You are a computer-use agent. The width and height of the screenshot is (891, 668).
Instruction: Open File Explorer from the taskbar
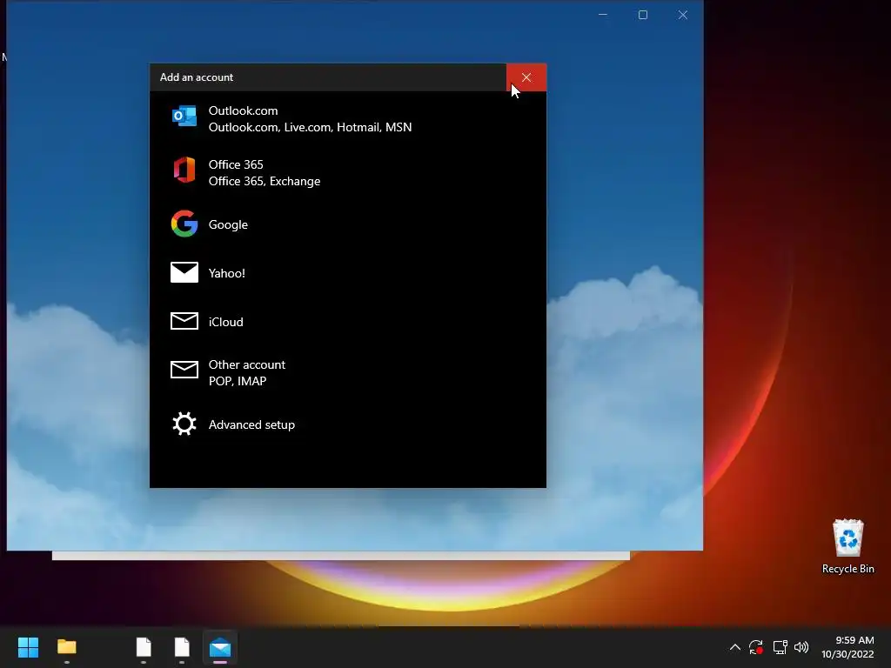[66, 647]
